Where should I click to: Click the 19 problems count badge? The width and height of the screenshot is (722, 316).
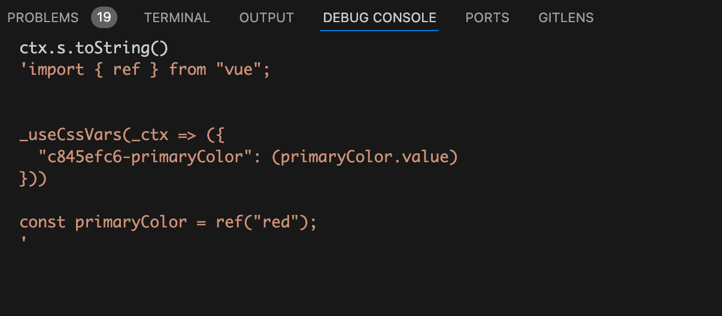click(x=104, y=17)
